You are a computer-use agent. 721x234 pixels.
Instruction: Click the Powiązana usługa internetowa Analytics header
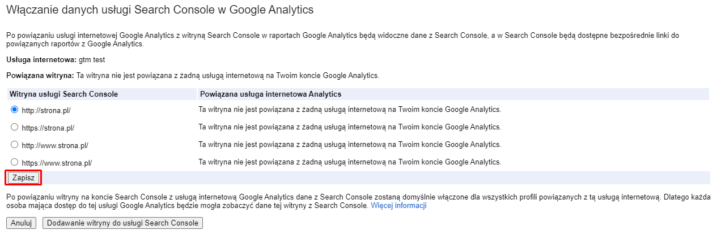coord(270,94)
